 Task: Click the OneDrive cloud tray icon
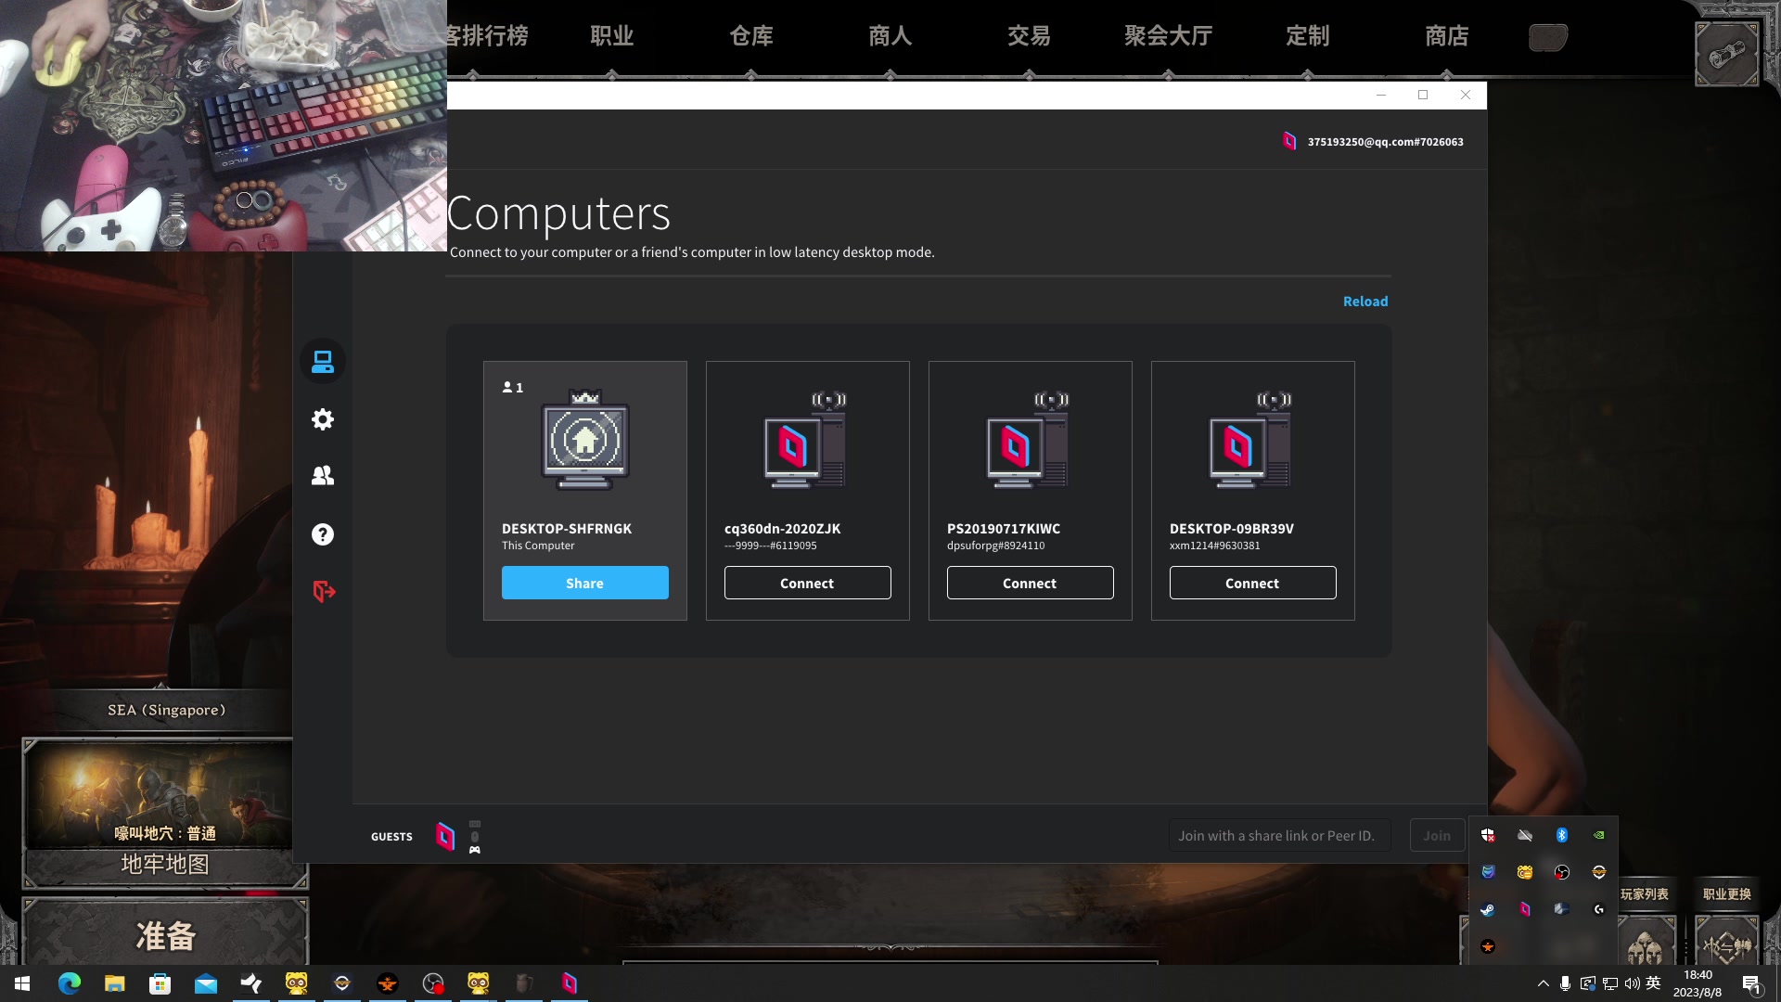pos(1525,835)
